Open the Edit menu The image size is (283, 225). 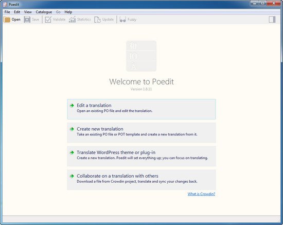pyautogui.click(x=17, y=12)
